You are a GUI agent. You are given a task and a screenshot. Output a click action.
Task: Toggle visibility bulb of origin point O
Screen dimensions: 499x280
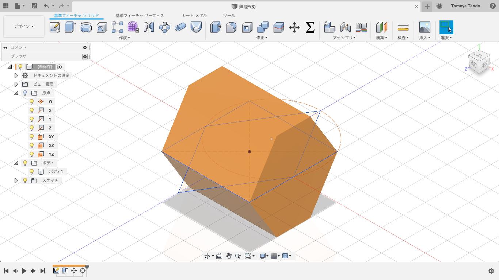[x=32, y=102]
